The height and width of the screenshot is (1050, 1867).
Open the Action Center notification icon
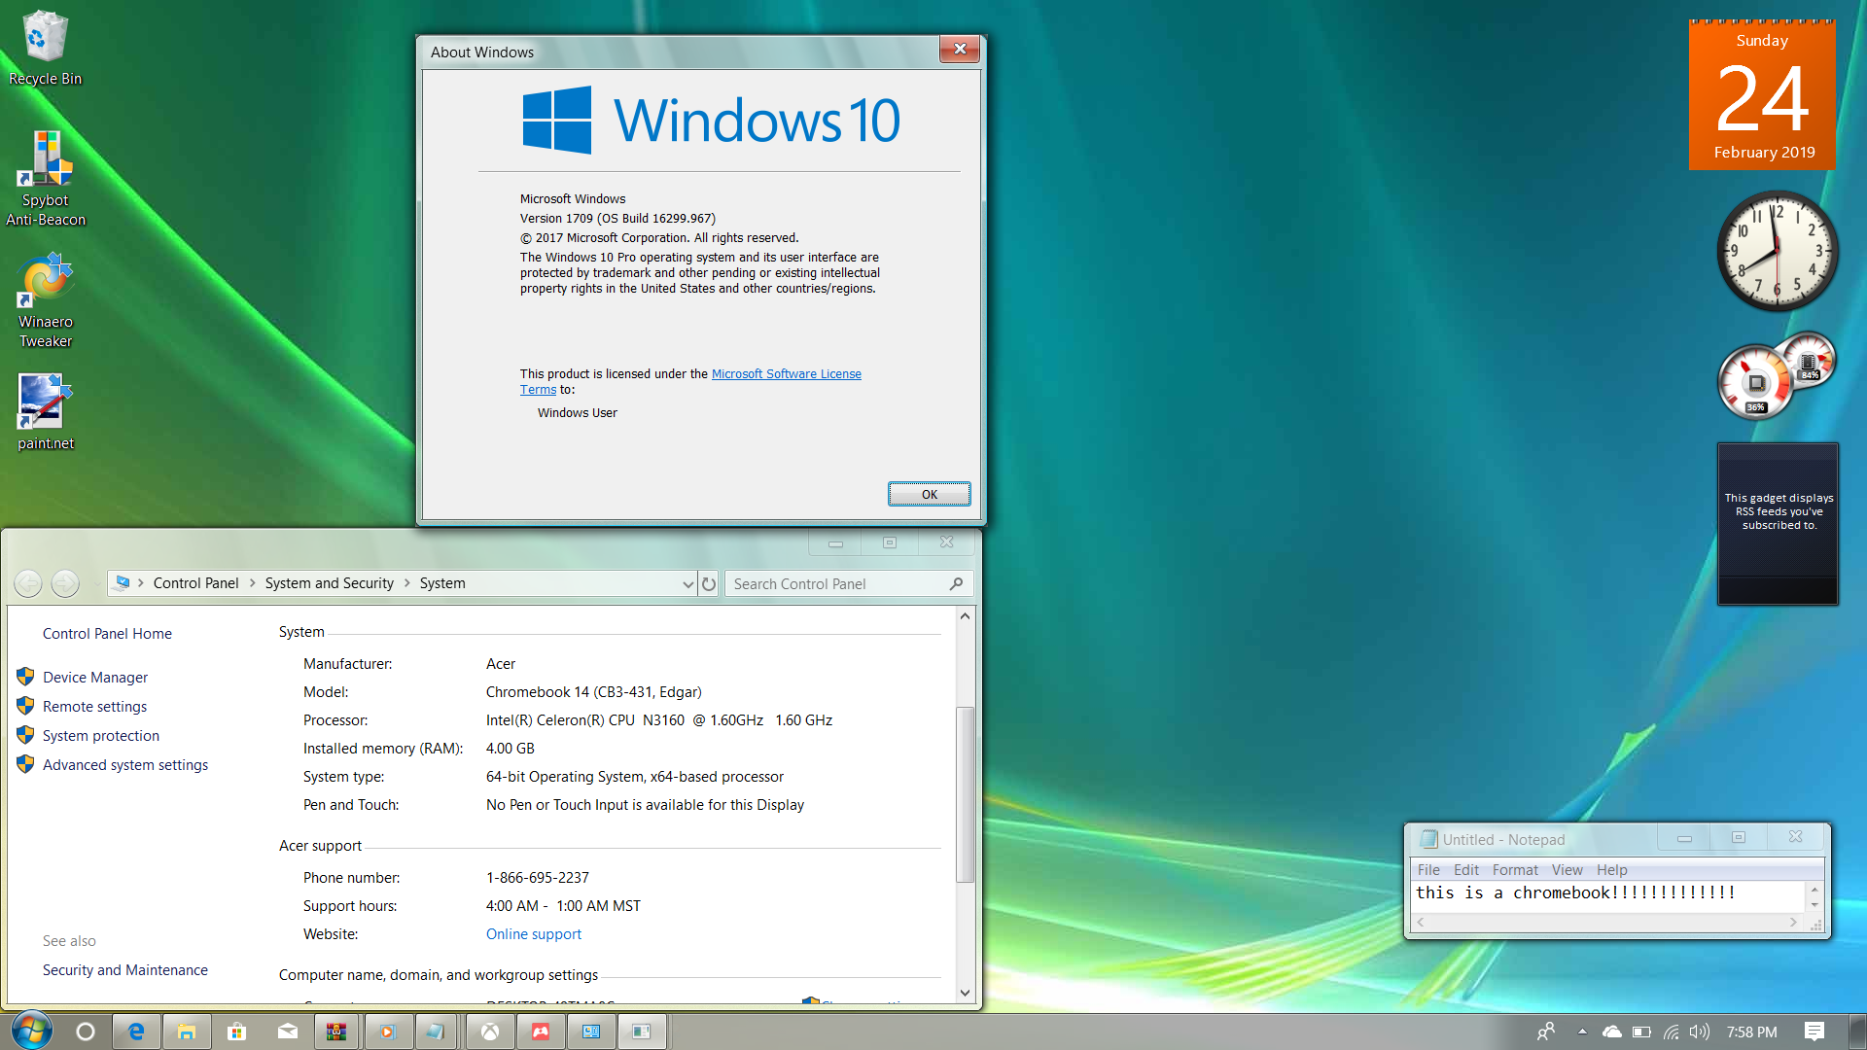point(1814,1032)
